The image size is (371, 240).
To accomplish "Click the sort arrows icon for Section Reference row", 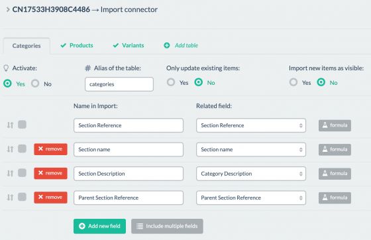I will (10, 125).
